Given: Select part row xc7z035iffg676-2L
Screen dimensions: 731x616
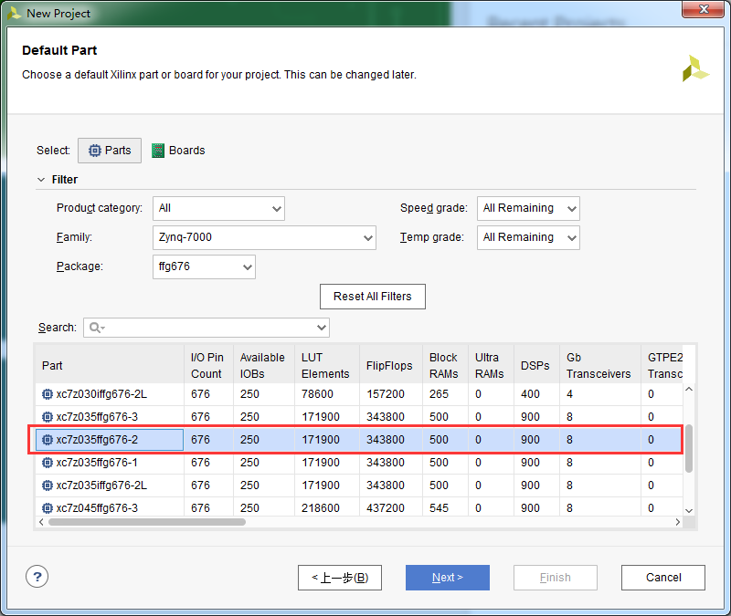Looking at the screenshot, I should [359, 485].
